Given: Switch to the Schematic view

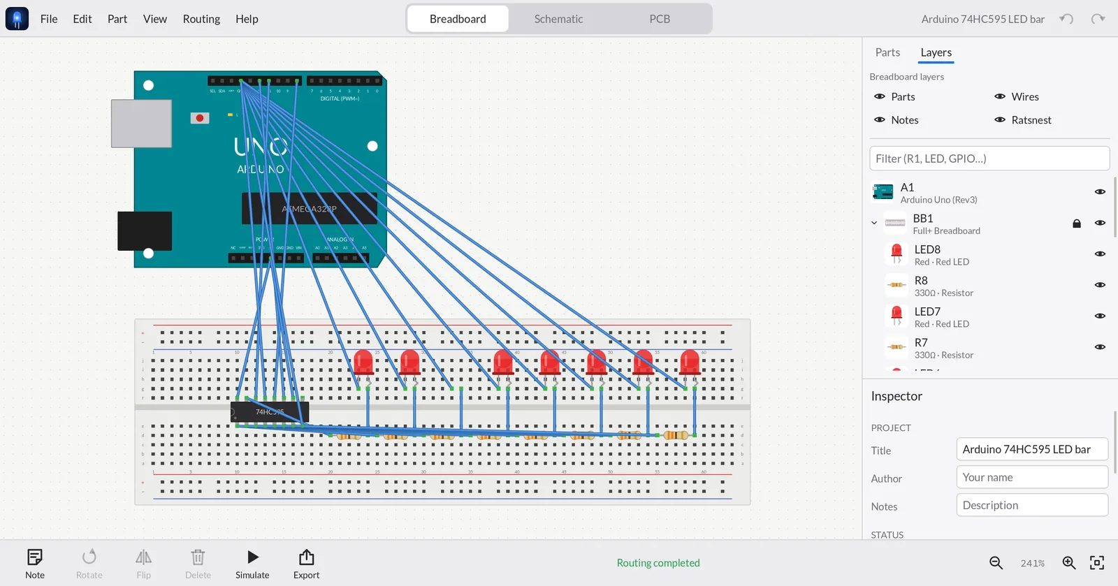Looking at the screenshot, I should click(558, 19).
